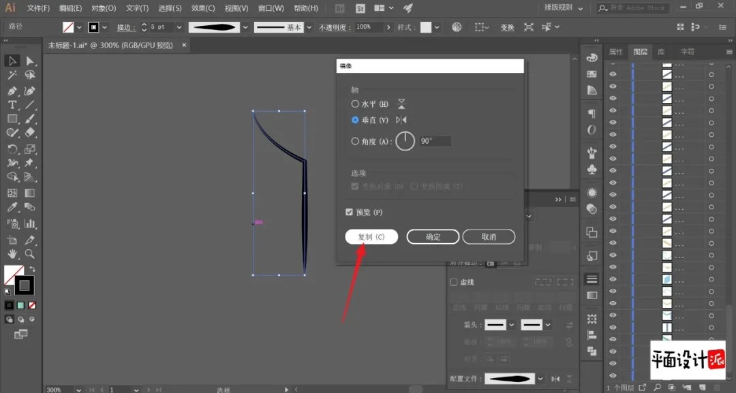Select the Zoom magnifier tool
This screenshot has width=736, height=393.
pos(30,254)
